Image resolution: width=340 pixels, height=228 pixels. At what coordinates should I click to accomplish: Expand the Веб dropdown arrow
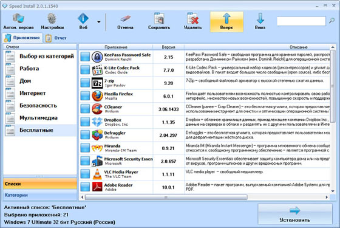click(99, 22)
